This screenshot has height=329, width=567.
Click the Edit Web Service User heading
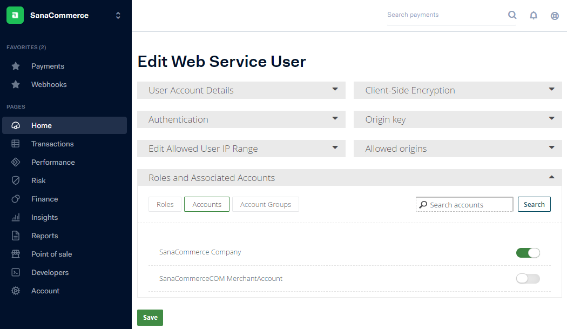point(221,62)
